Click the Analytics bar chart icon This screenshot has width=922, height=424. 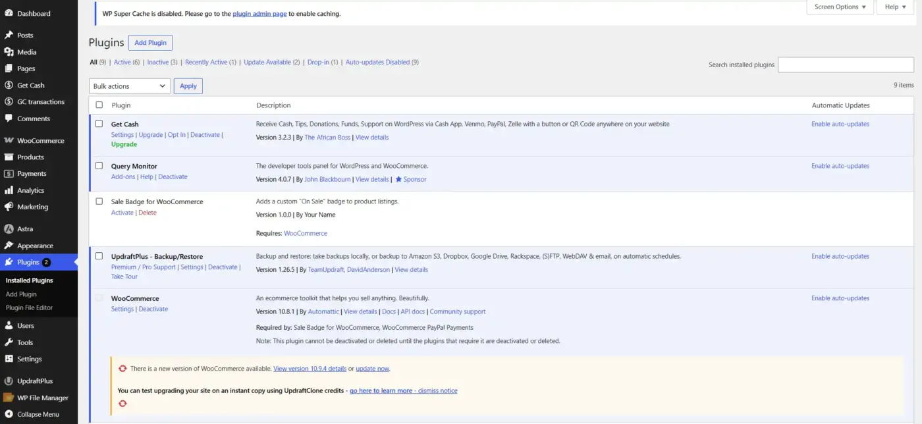click(9, 190)
